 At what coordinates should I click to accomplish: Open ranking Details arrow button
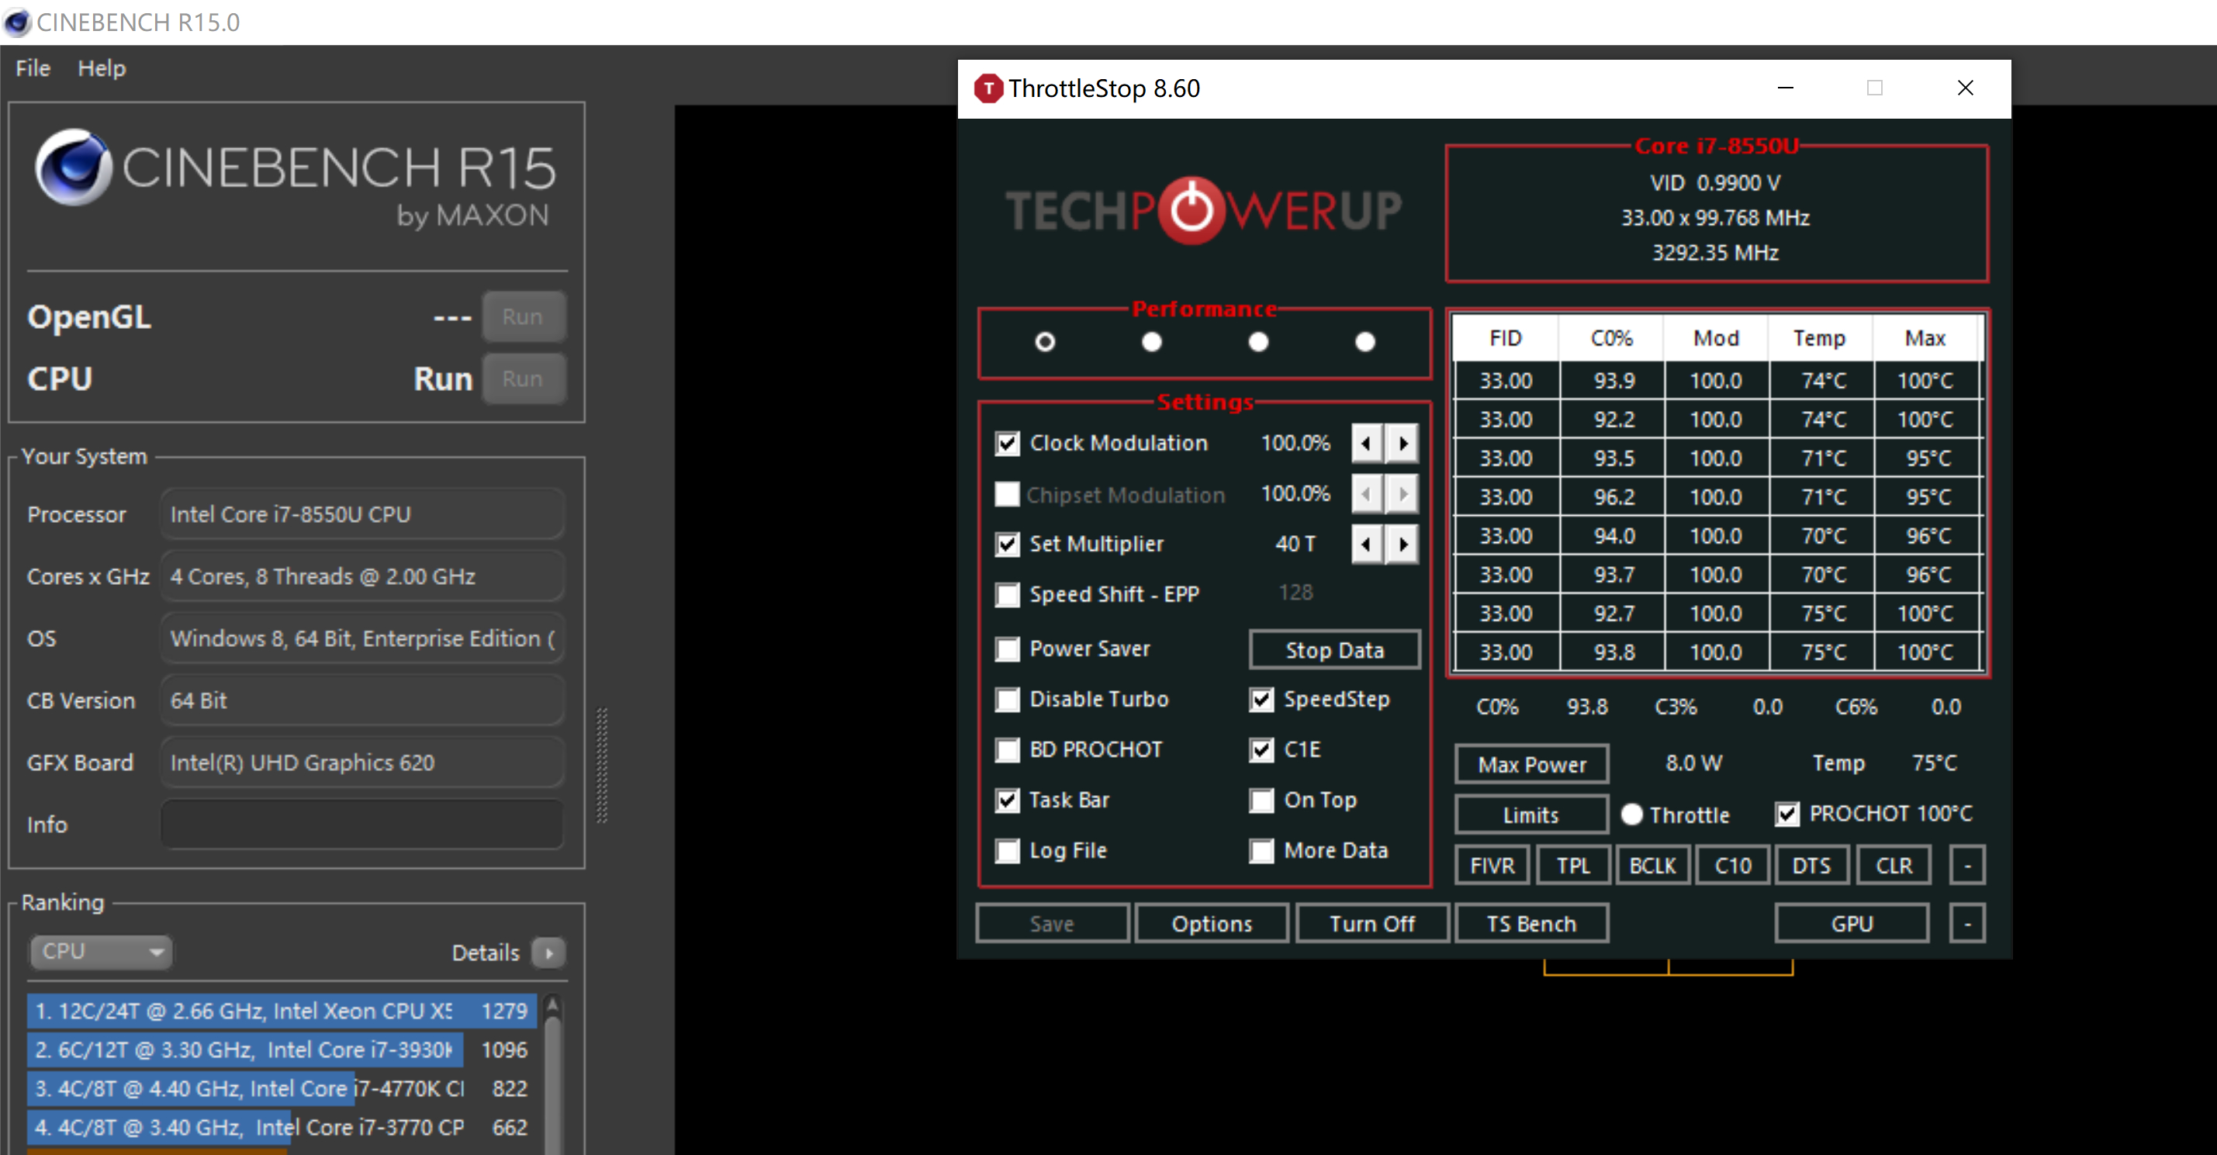point(549,953)
